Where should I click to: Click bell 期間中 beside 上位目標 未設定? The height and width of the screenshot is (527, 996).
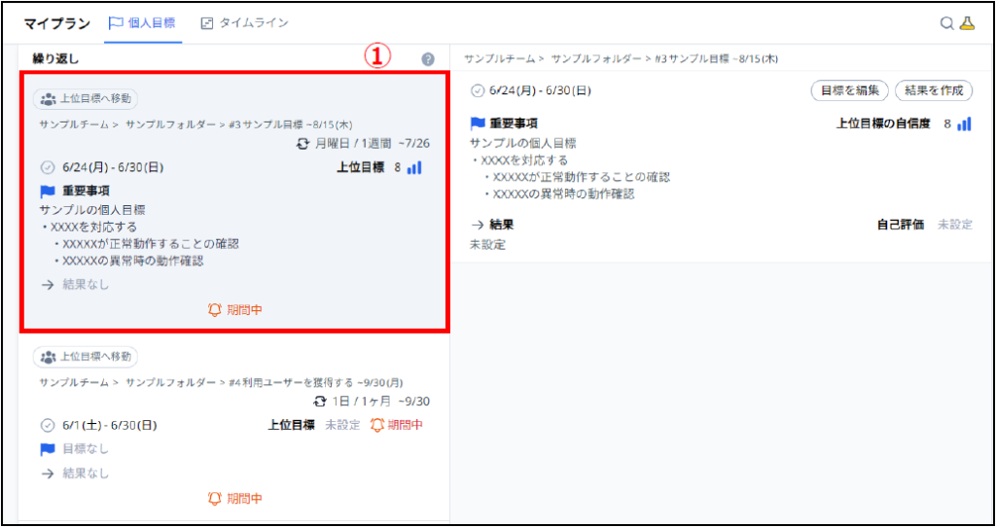pyautogui.click(x=396, y=425)
